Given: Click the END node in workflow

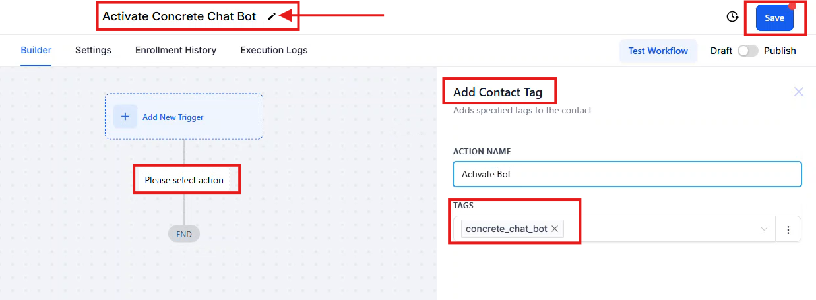Looking at the screenshot, I should tap(184, 234).
